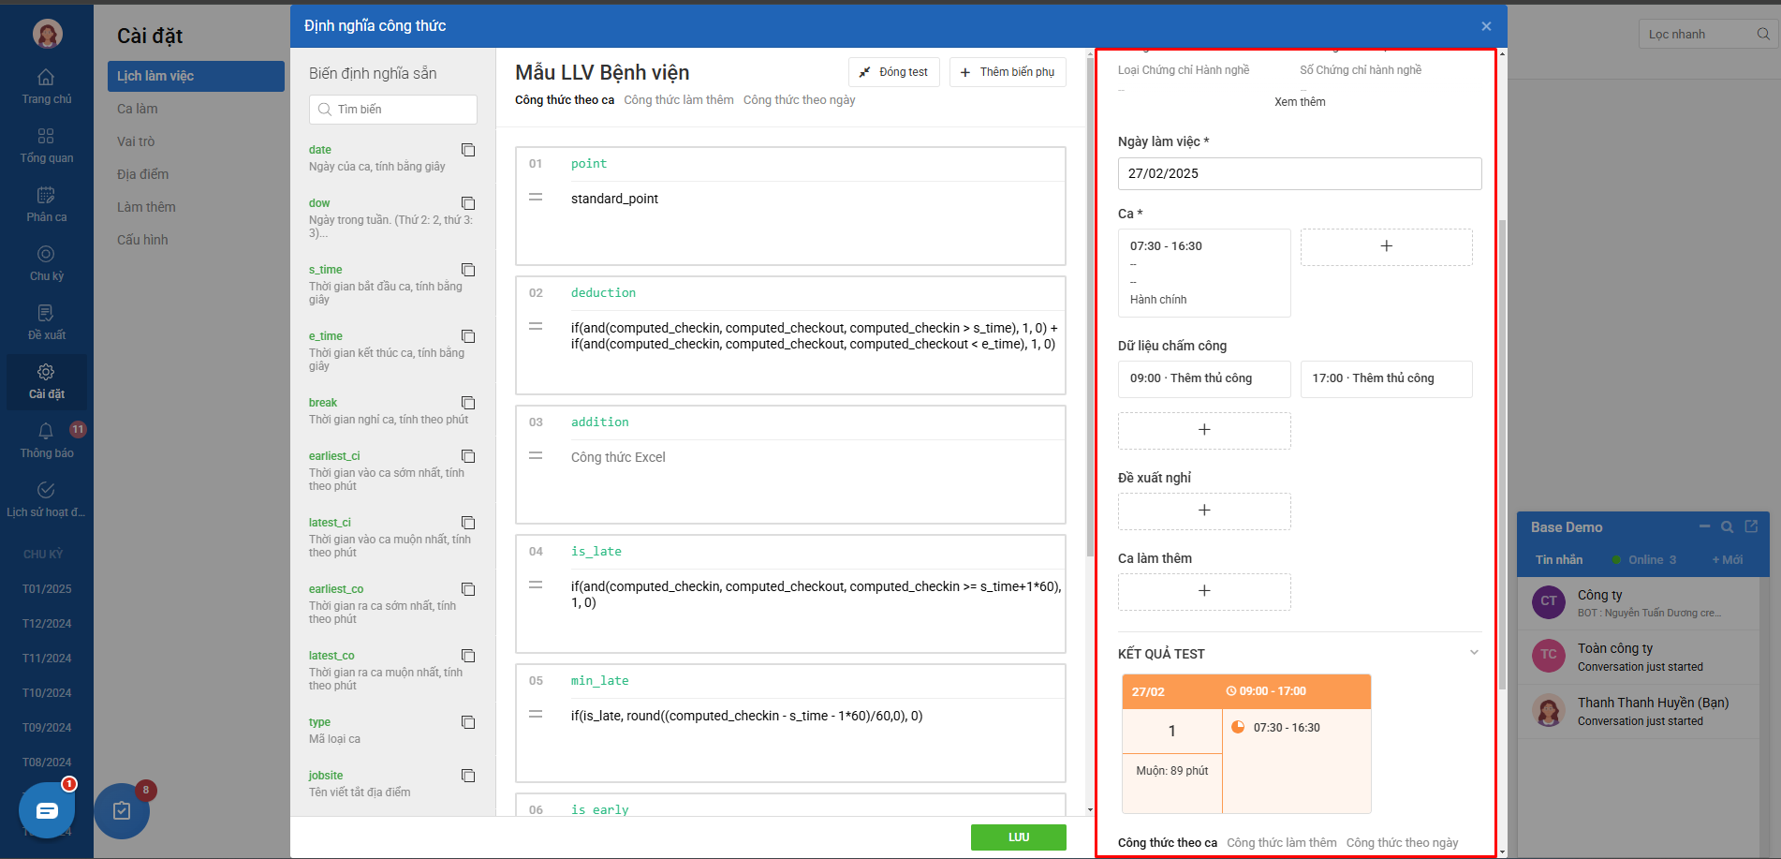1781x859 pixels.
Task: Select cycle T12/2024 in sidebar
Action: (47, 624)
